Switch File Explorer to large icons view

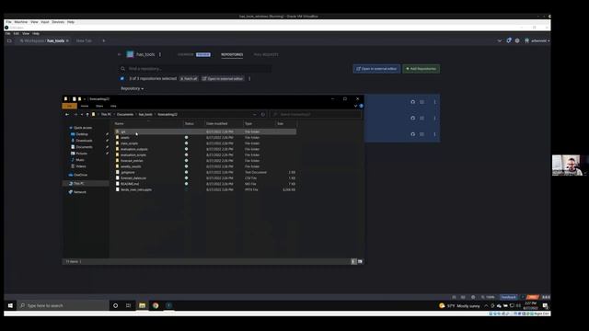(x=360, y=261)
